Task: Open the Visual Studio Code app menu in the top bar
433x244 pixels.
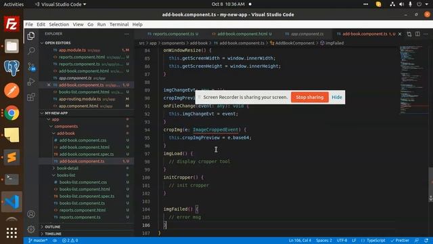Action: click(61, 4)
